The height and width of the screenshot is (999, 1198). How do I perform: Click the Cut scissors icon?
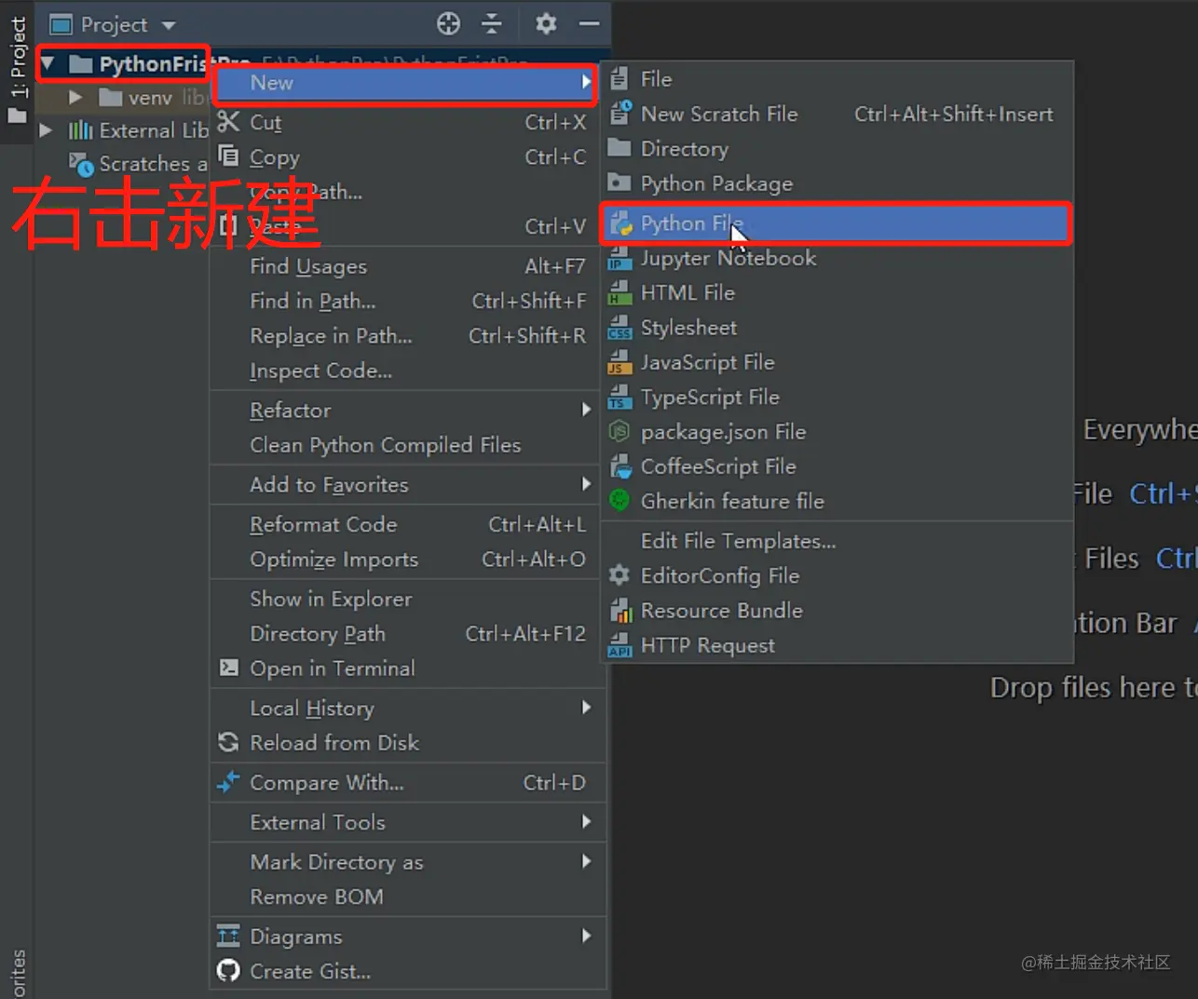tap(228, 121)
